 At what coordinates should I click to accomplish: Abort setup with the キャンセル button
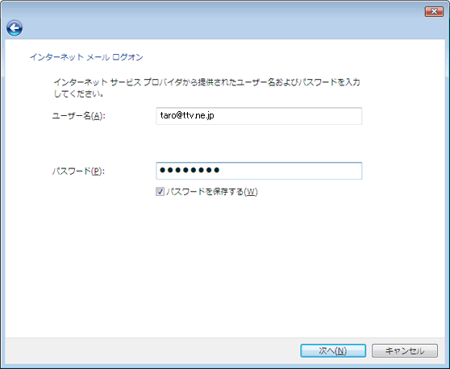click(x=405, y=350)
